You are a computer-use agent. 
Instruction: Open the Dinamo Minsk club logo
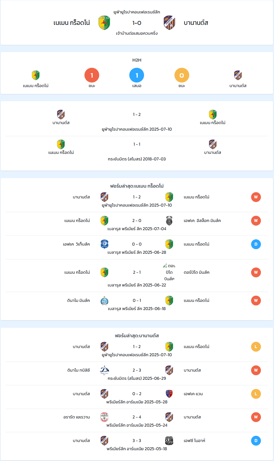click(x=104, y=301)
